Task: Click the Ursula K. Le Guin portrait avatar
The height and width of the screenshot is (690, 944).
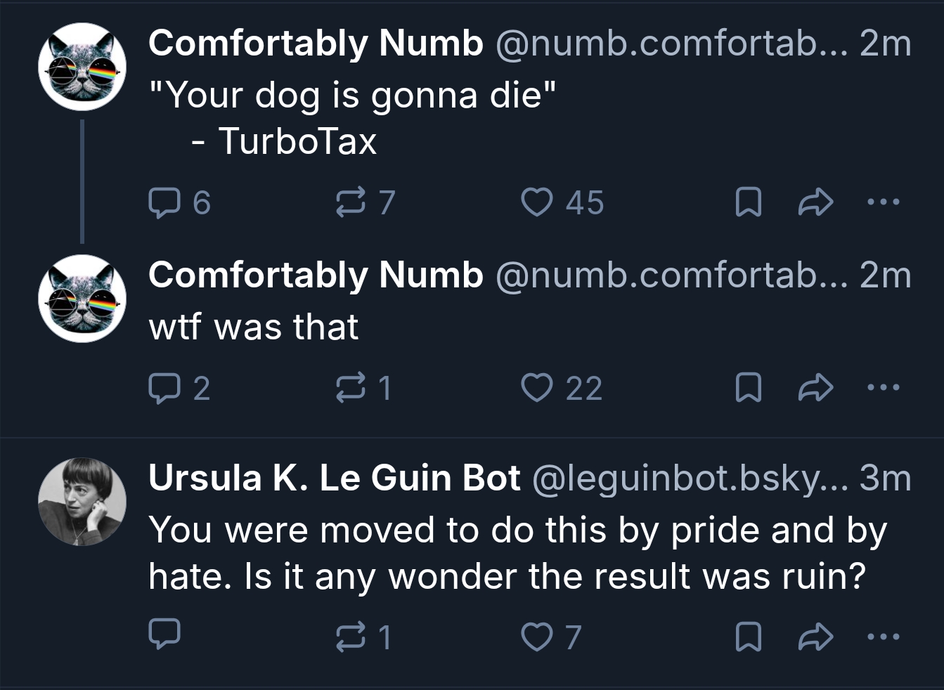Action: (x=82, y=502)
